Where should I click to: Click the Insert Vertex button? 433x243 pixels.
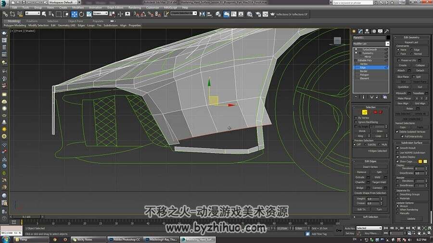pyautogui.click(x=370, y=167)
